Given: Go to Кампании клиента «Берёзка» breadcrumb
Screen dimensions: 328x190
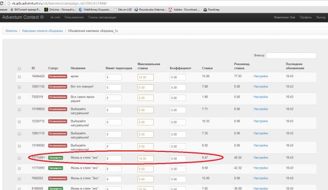Looking at the screenshot, I should point(42,31).
